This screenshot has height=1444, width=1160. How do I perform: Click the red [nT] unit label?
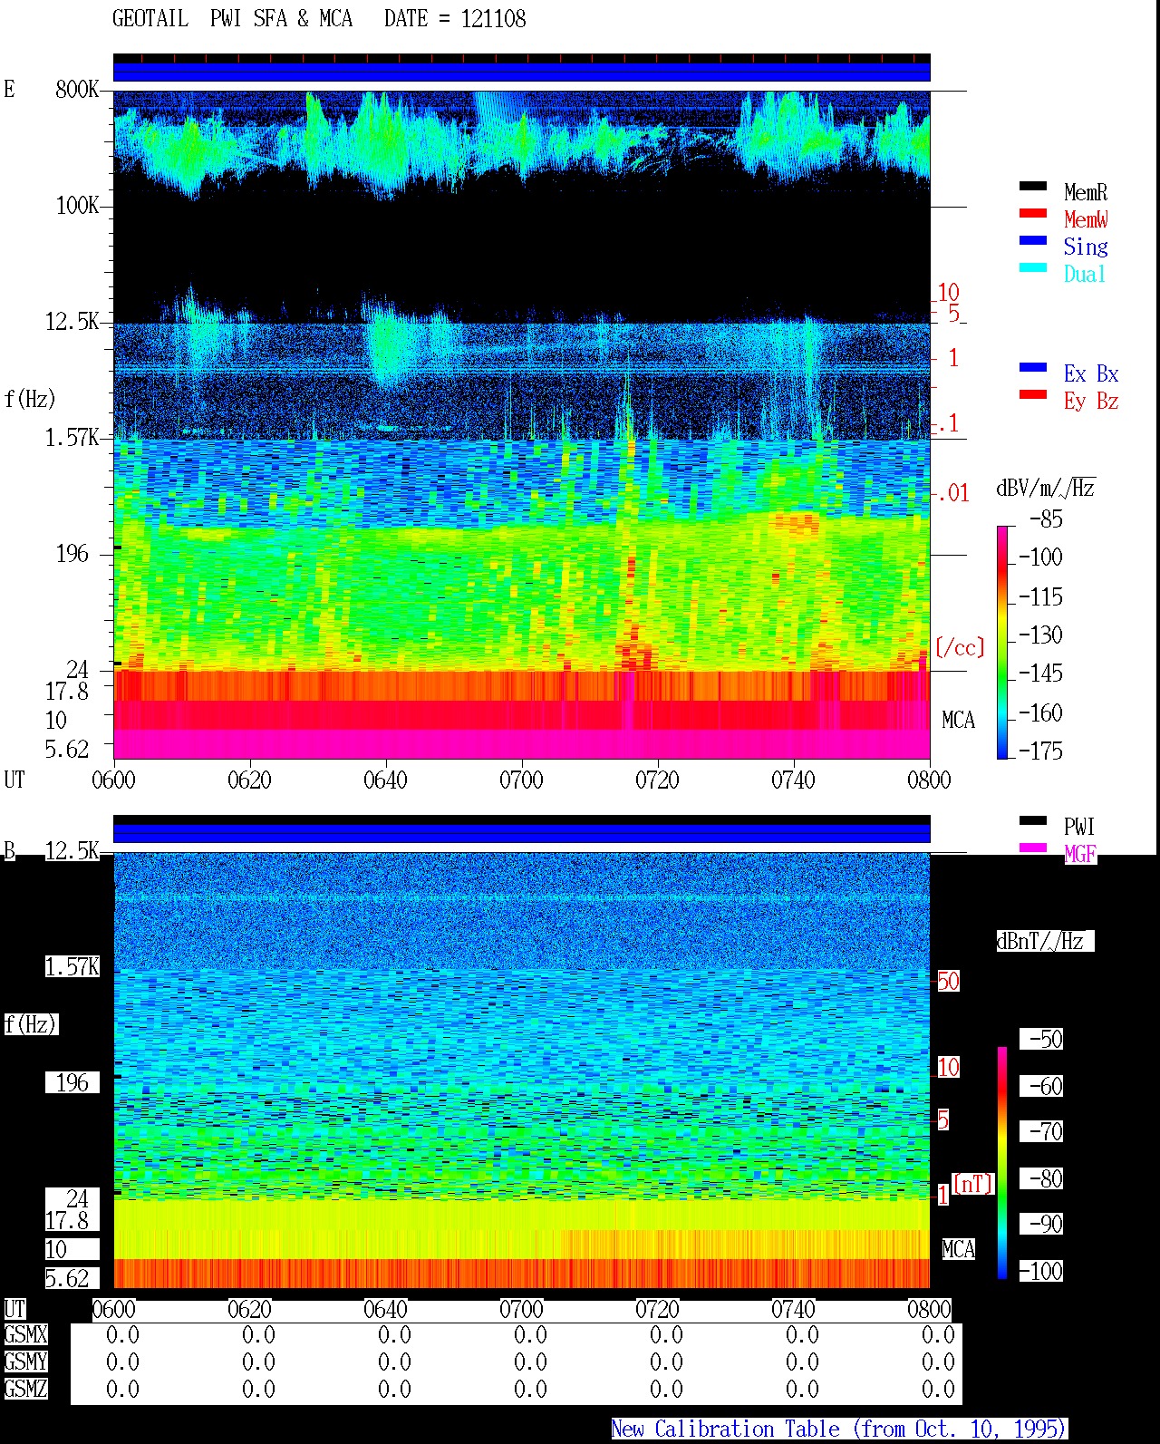point(973,1184)
